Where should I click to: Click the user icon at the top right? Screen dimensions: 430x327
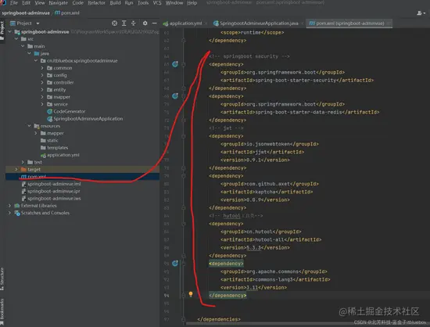tap(421, 13)
